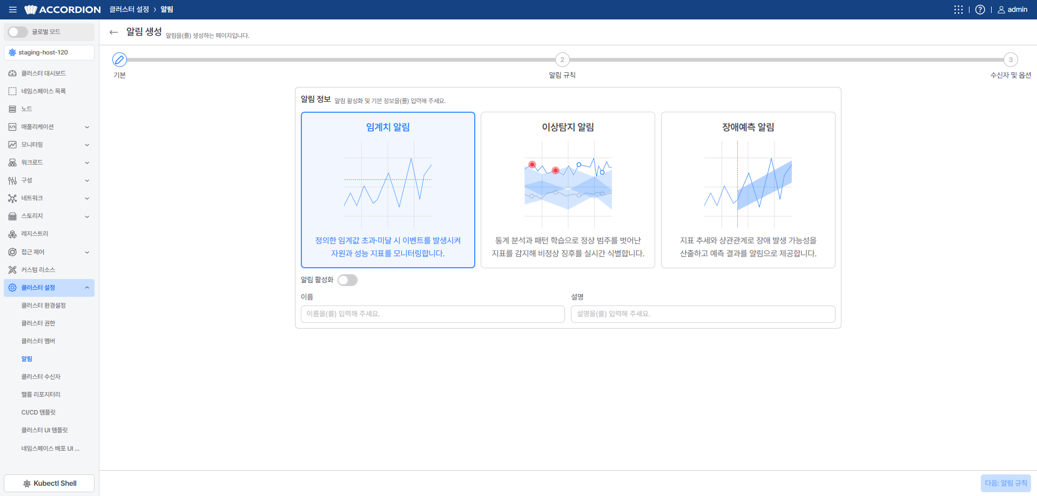The height and width of the screenshot is (496, 1037).
Task: Click the staging-host-120 cluster icon
Action: (x=12, y=52)
